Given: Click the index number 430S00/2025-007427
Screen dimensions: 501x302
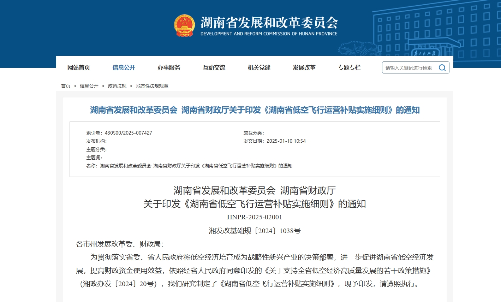Looking at the screenshot, I should (x=128, y=133).
